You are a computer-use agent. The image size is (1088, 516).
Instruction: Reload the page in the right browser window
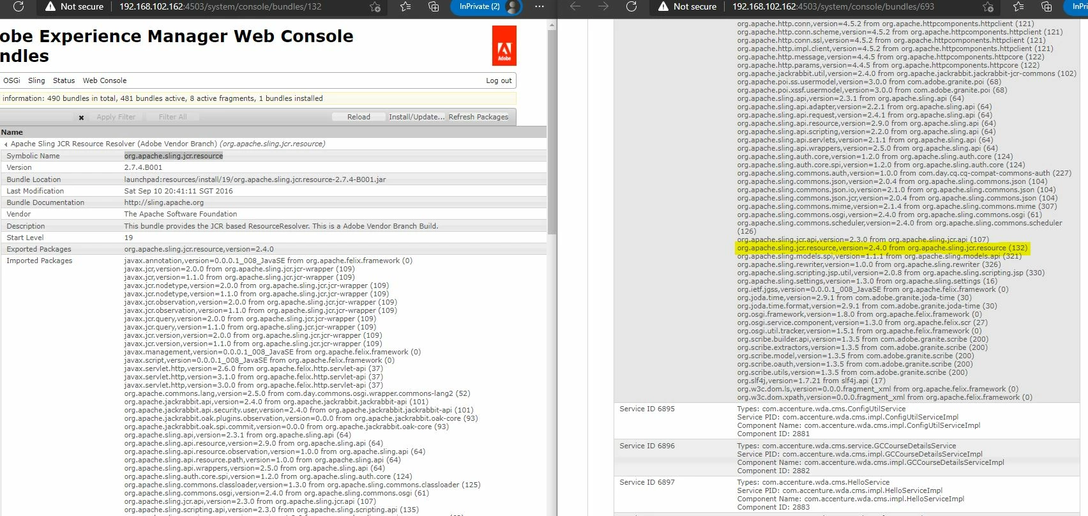631,6
